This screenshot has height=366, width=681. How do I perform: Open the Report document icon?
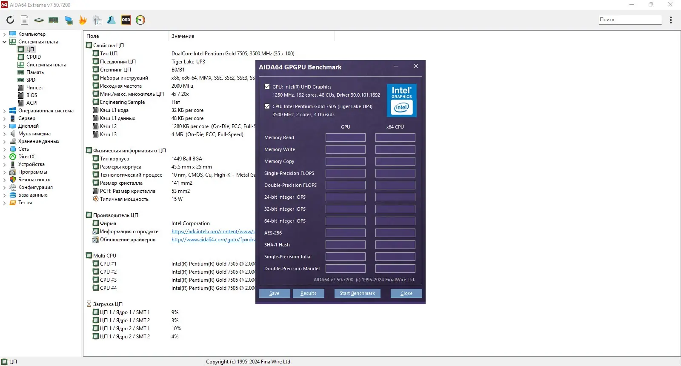pos(25,20)
